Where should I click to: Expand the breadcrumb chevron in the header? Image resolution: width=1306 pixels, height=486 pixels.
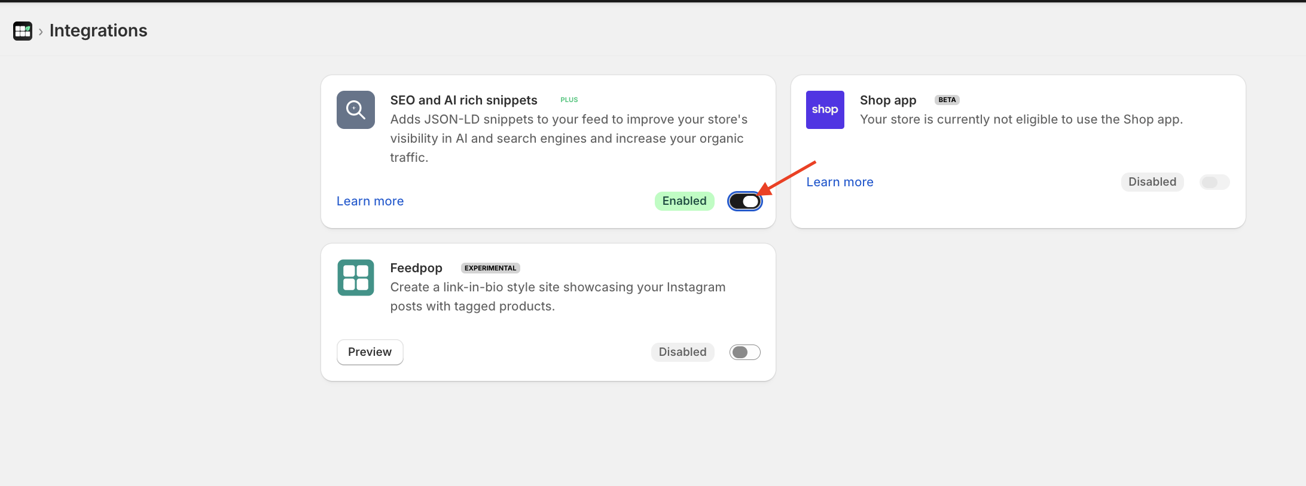click(40, 31)
